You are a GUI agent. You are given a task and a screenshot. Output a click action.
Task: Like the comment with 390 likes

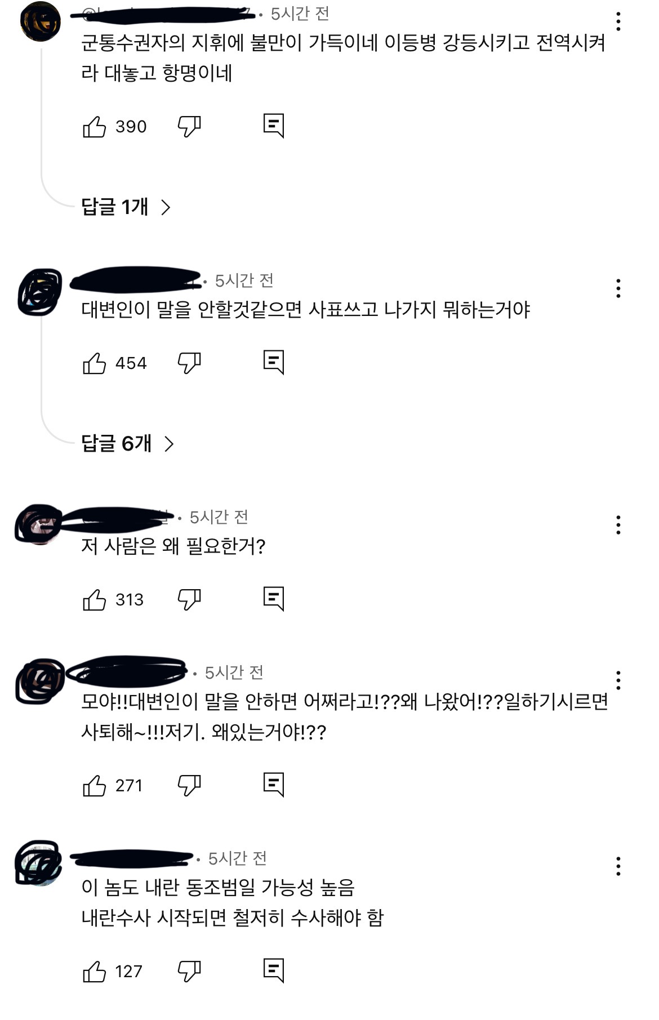click(x=94, y=127)
